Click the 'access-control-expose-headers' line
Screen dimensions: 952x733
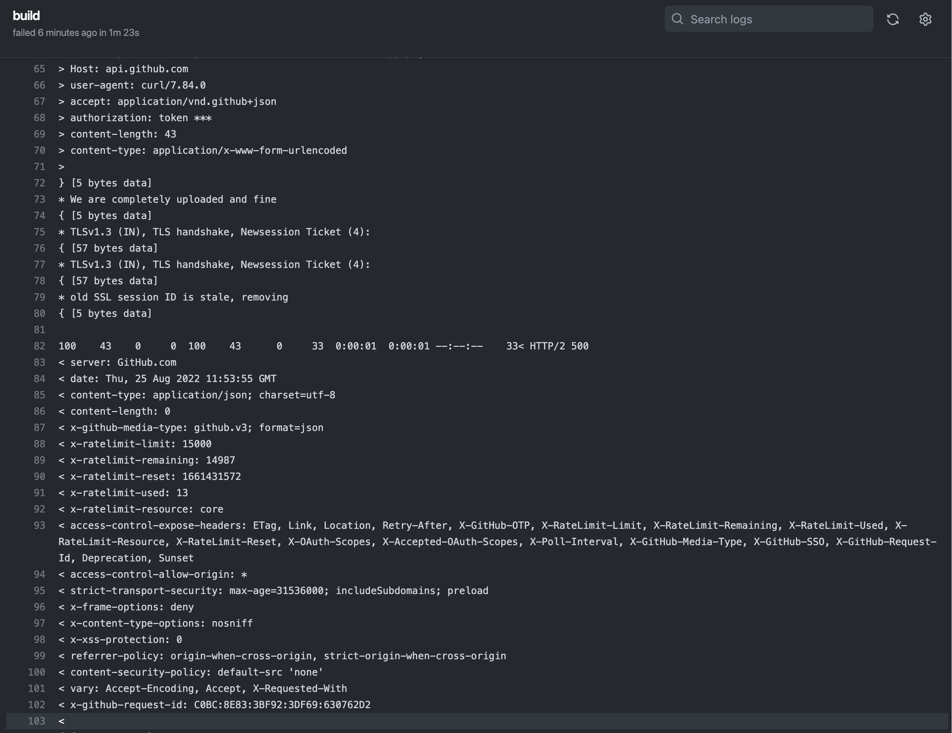click(498, 542)
